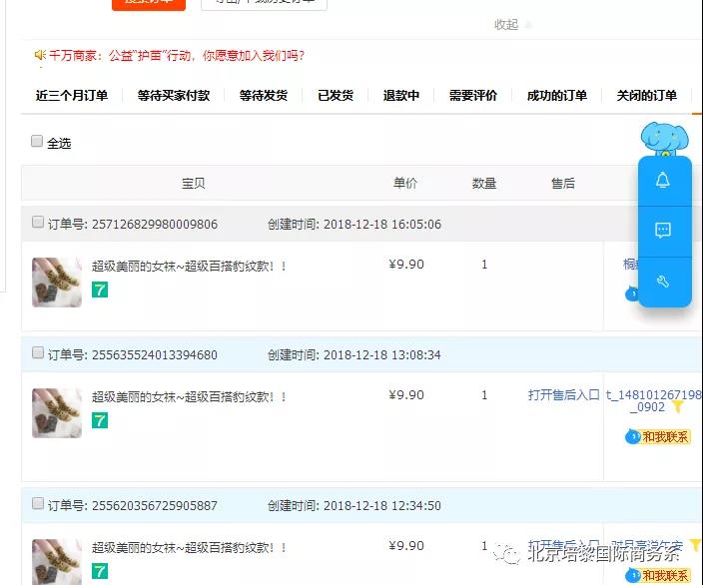
Task: Click the green 7-day badge on first order
Action: pos(100,290)
